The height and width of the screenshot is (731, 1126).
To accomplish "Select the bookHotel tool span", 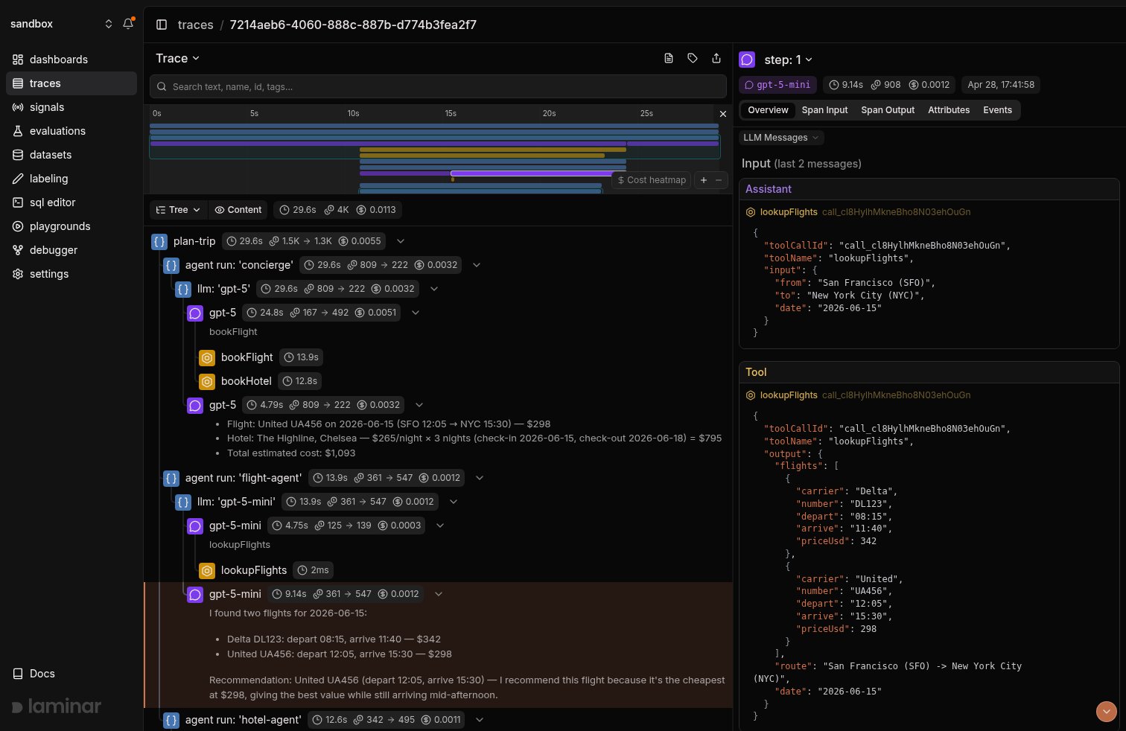I will [x=246, y=381].
